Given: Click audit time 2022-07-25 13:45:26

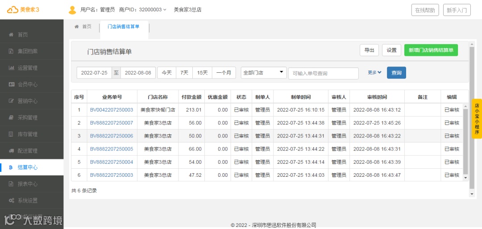Looking at the screenshot, I should coord(377,123).
